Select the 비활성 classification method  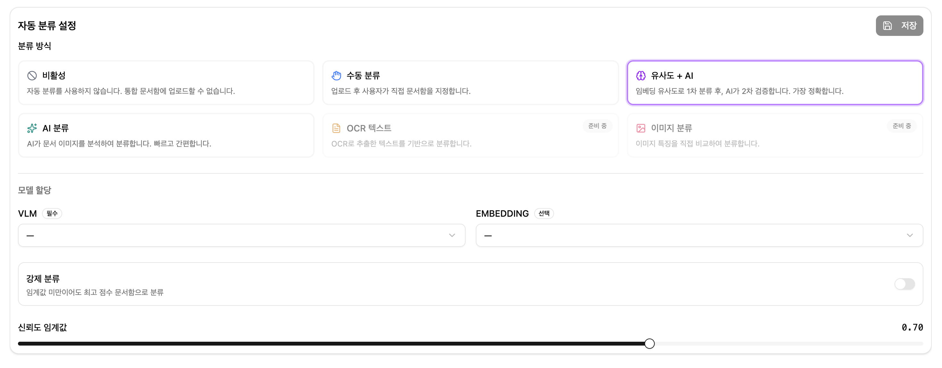coord(166,83)
